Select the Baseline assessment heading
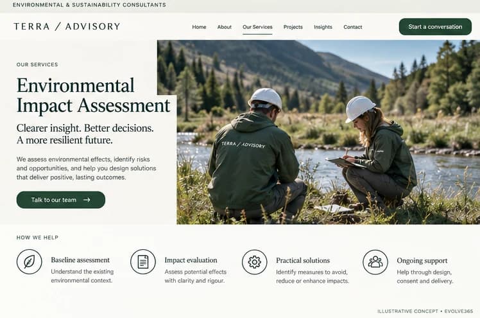The width and height of the screenshot is (480, 318). 80,260
